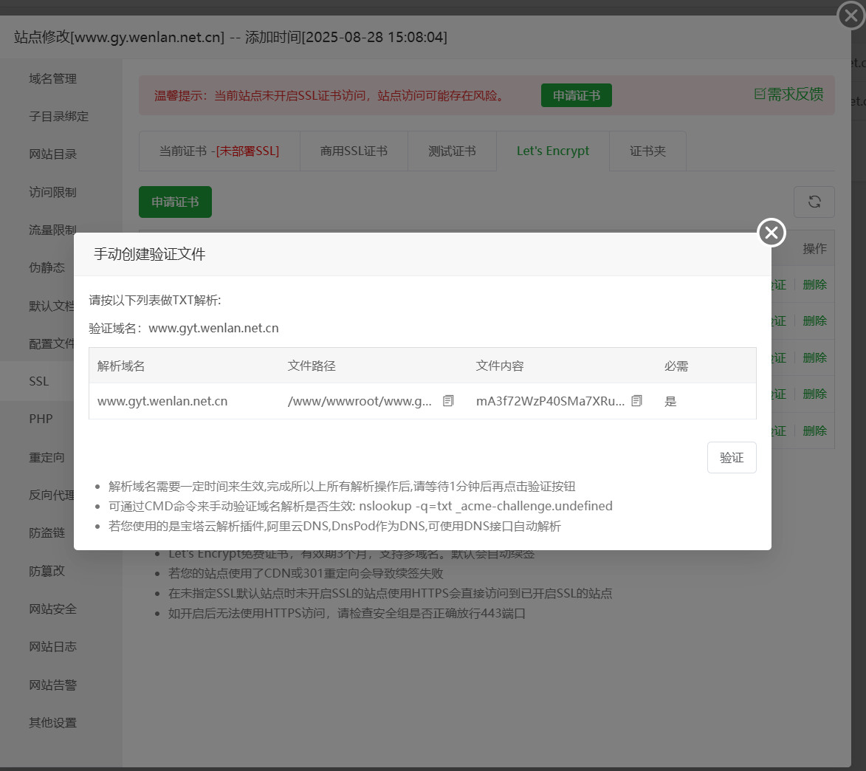Screen dimensions: 866x771
Task: Open 默认文档 in sidebar
Action: pyautogui.click(x=51, y=306)
